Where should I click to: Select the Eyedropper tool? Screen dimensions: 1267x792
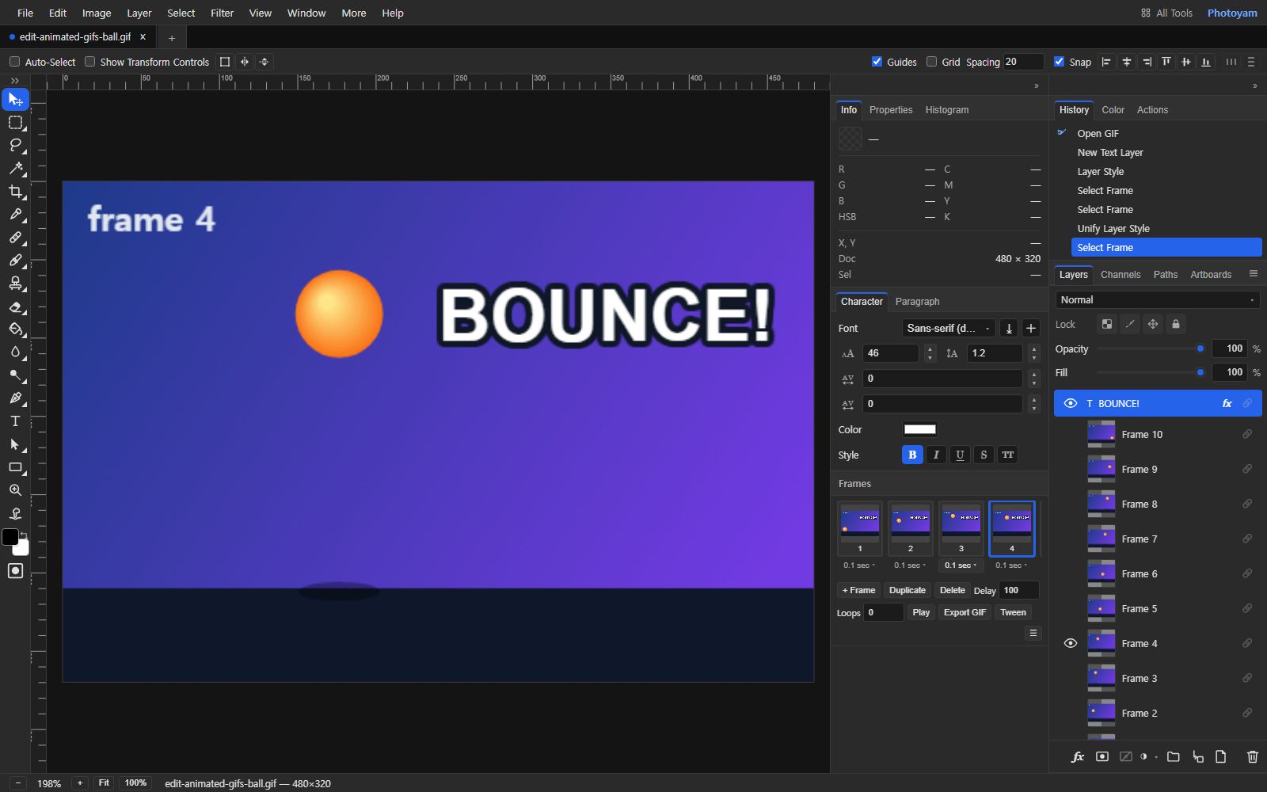click(15, 214)
